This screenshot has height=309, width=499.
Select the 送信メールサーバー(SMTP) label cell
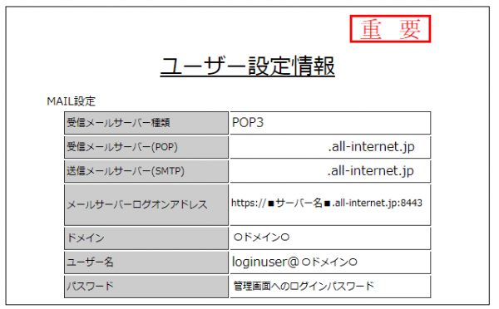146,171
